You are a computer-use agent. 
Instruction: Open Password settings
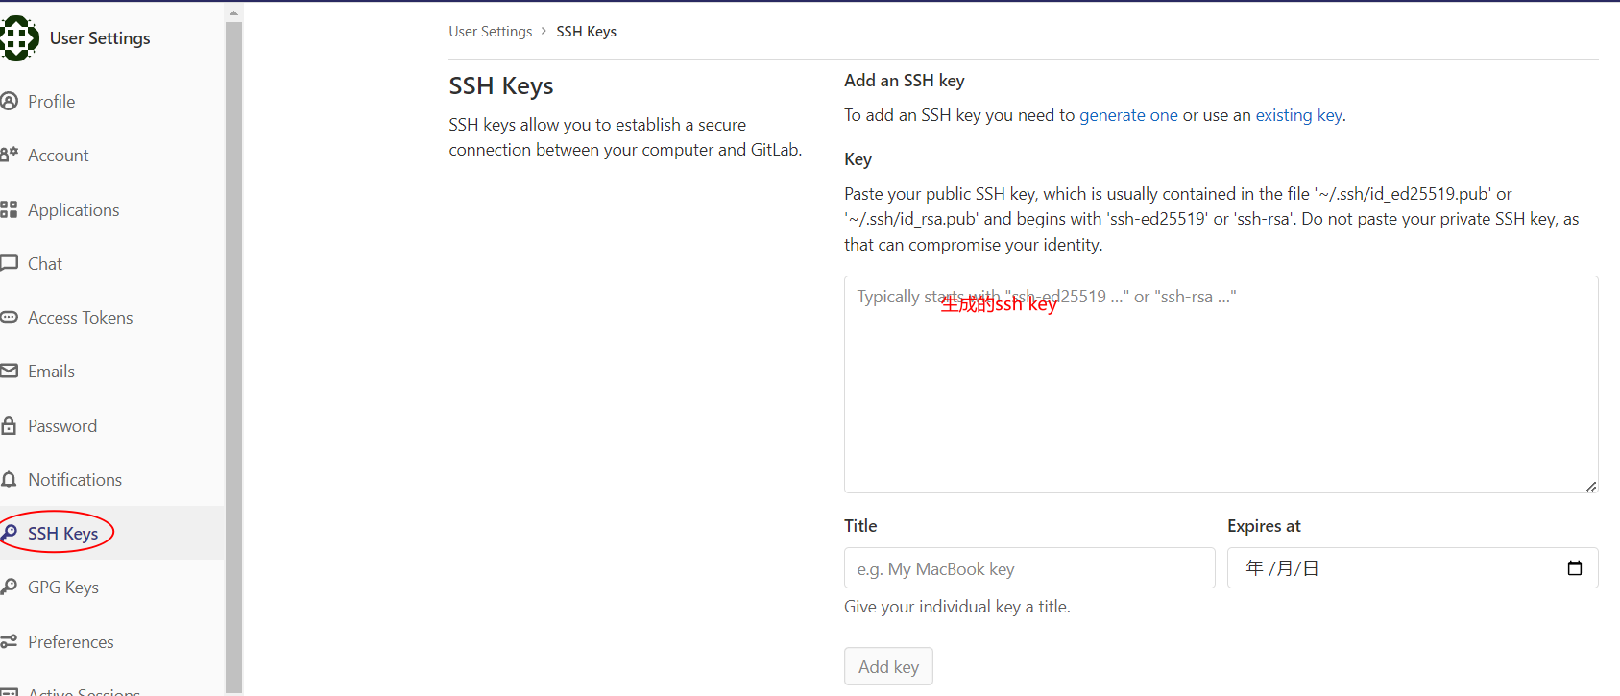[62, 425]
